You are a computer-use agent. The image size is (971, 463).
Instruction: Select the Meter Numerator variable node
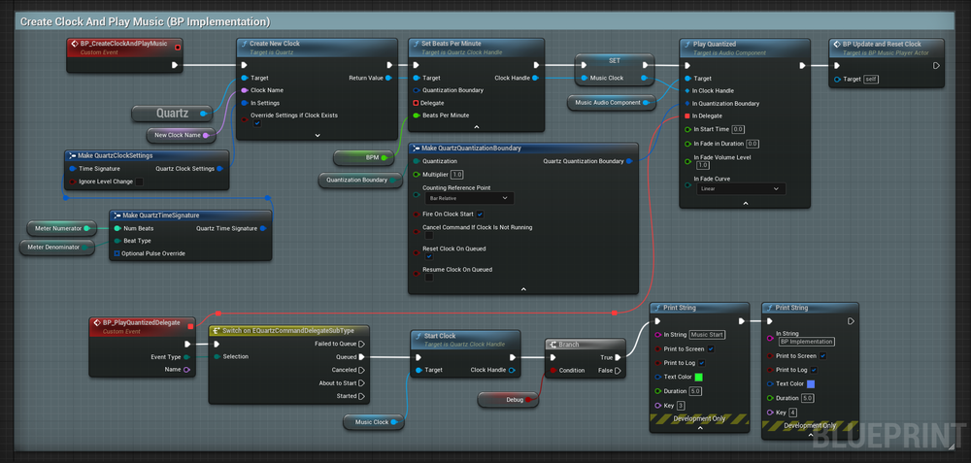[62, 228]
